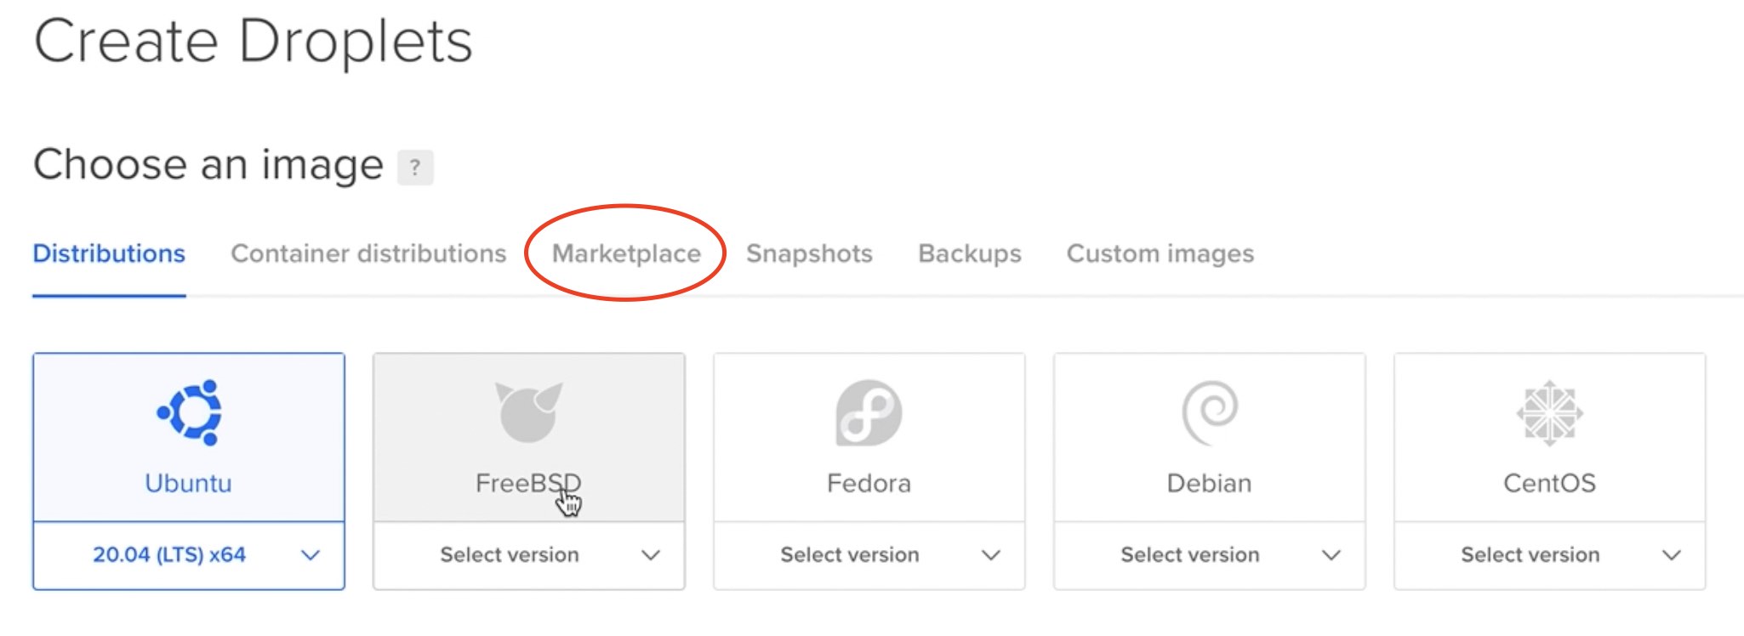Open the Custom images tab
Image resolution: width=1744 pixels, height=636 pixels.
1160,253
